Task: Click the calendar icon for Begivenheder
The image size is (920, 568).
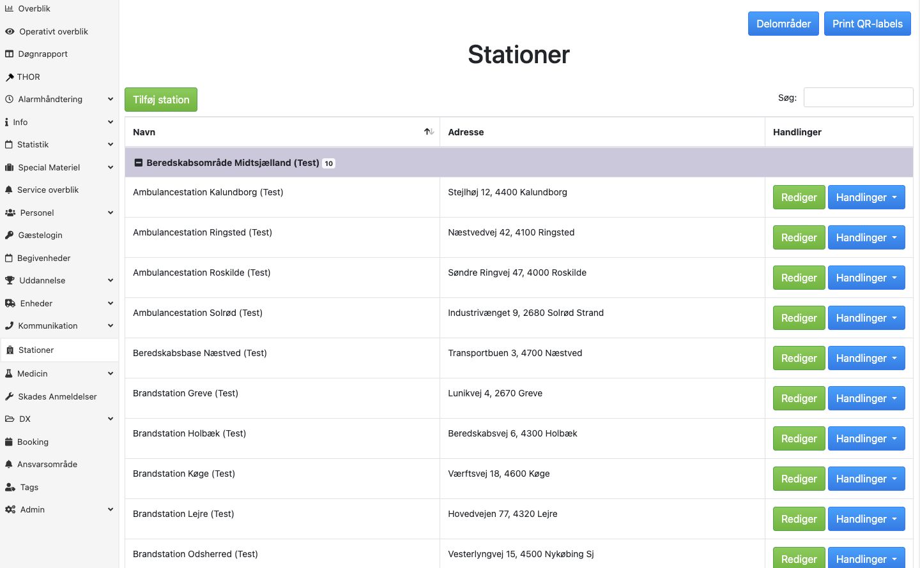Action: 9,258
